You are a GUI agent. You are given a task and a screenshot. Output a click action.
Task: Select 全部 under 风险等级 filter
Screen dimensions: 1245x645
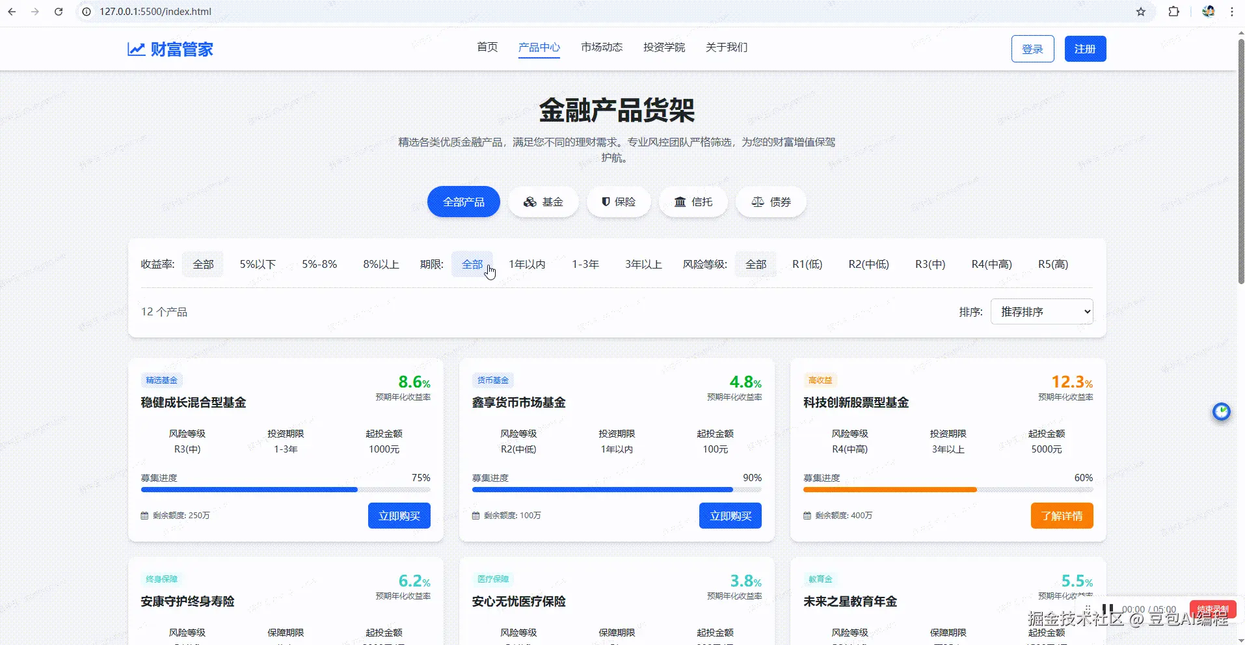pyautogui.click(x=756, y=264)
